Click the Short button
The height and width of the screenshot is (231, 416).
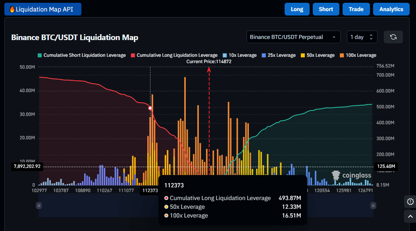(326, 9)
